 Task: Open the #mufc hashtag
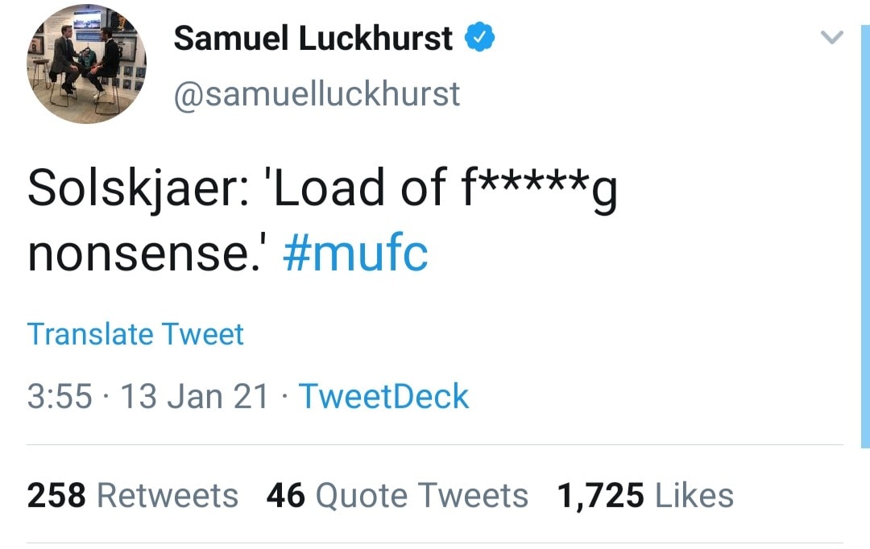(355, 254)
